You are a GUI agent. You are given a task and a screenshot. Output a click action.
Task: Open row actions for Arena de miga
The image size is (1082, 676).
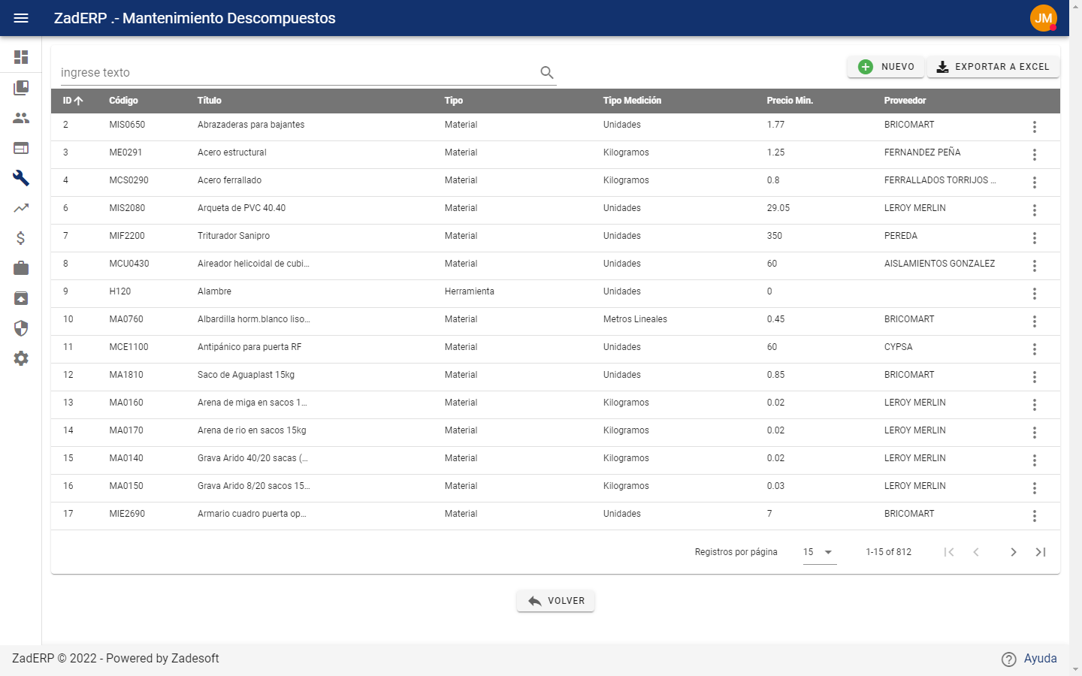[x=1035, y=405]
